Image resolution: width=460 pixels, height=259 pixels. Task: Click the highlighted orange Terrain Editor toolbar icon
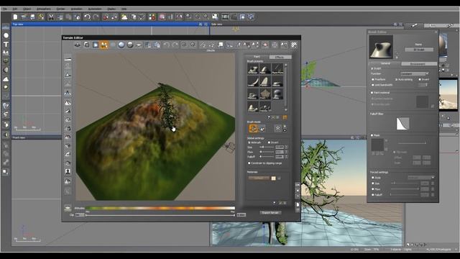pos(104,45)
